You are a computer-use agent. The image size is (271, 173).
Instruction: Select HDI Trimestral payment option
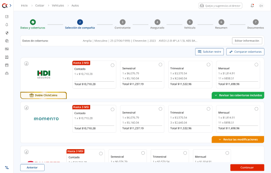(209, 64)
